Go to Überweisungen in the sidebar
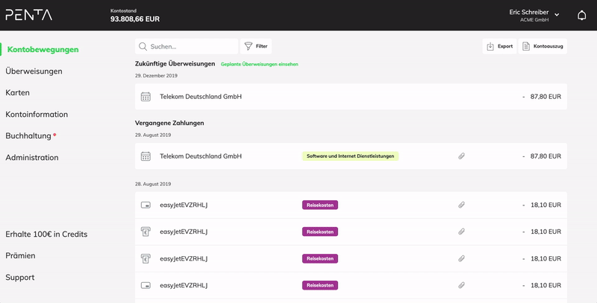The image size is (597, 303). click(x=34, y=71)
